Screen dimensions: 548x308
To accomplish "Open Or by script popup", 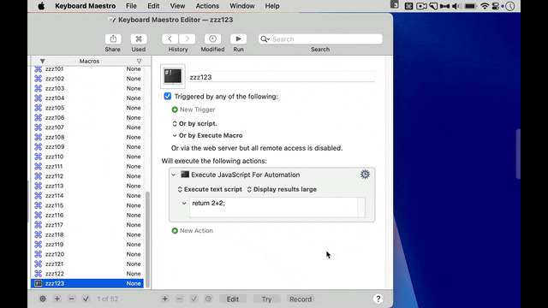I will point(194,123).
